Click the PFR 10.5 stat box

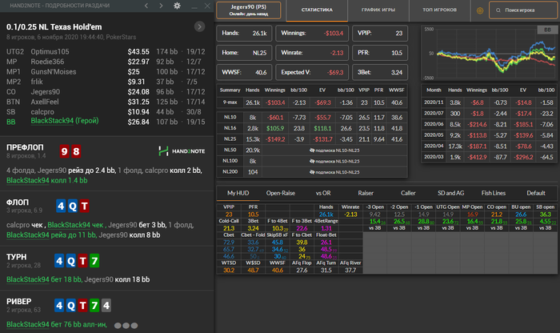tap(380, 53)
